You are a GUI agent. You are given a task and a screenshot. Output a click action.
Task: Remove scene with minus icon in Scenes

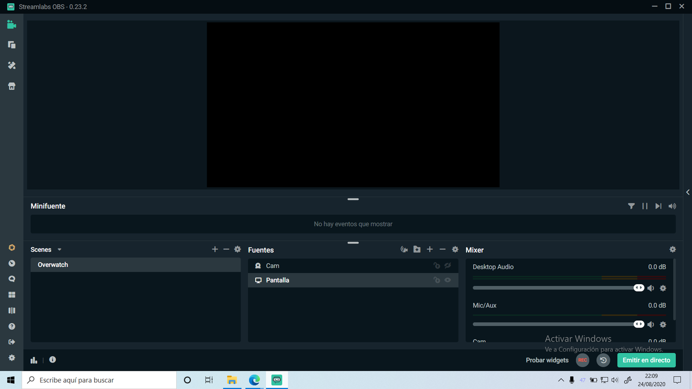pos(226,249)
